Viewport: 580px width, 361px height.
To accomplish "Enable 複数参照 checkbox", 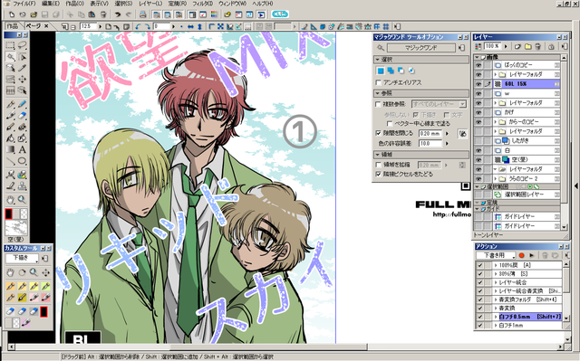I will [378, 104].
